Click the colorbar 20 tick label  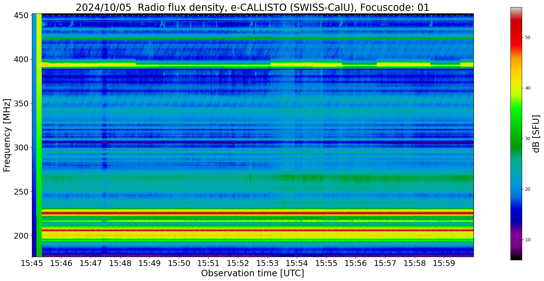528,189
